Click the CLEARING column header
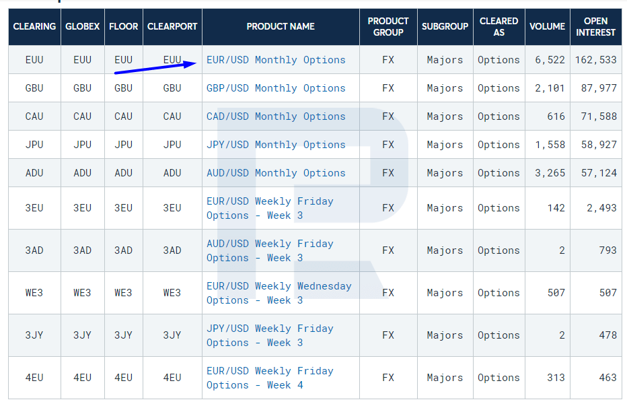Viewport: 627px width, 408px height. (x=34, y=27)
